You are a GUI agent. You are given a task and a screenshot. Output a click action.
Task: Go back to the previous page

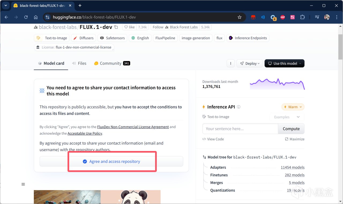coord(6,17)
